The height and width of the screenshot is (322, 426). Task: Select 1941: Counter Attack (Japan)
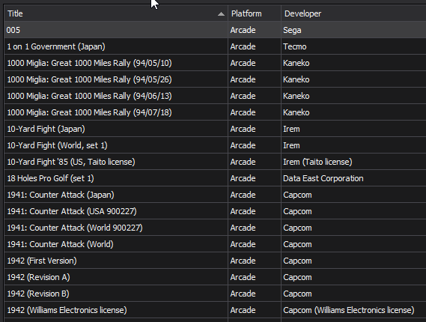pos(215,195)
